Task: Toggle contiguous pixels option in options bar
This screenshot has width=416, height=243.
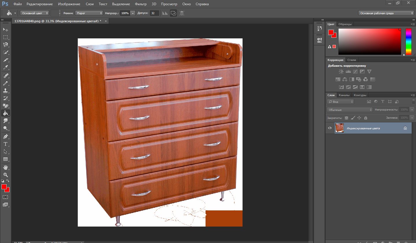Action: click(x=173, y=13)
